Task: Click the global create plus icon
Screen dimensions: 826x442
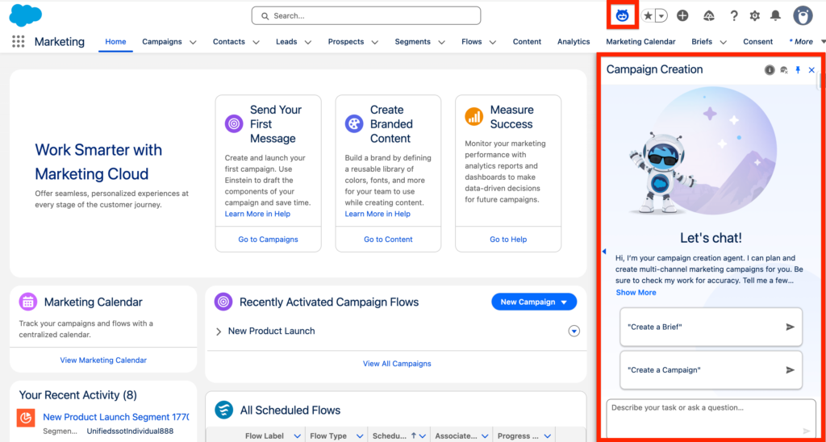Action: coord(682,16)
